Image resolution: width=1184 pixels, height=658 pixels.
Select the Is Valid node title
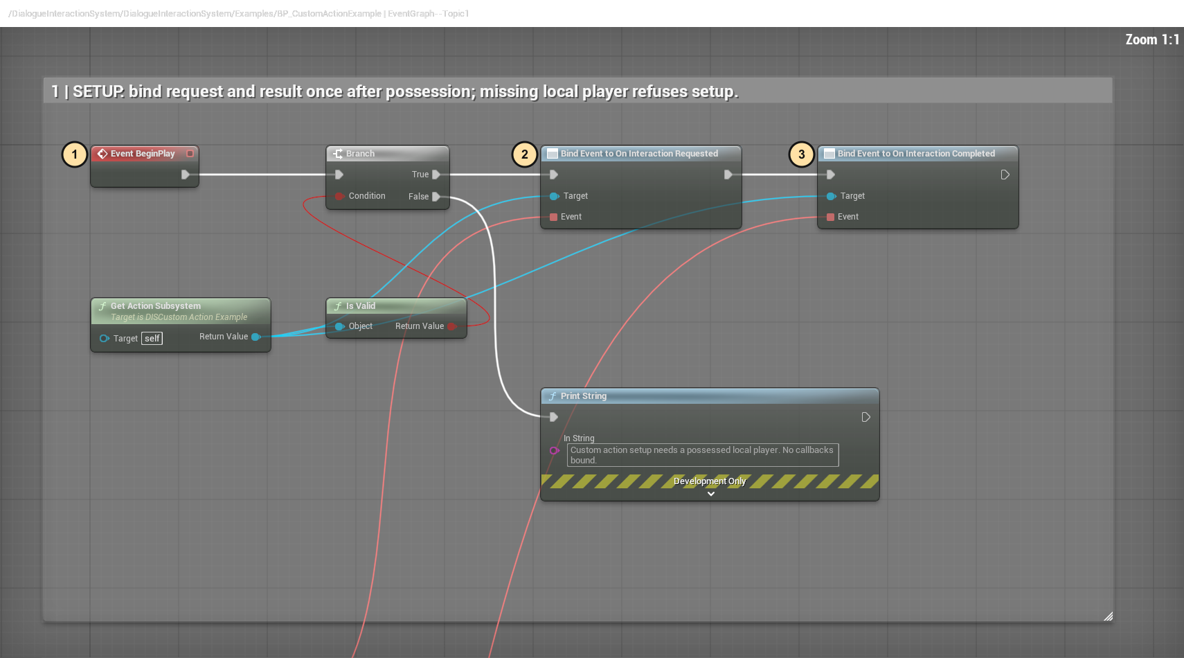(361, 306)
